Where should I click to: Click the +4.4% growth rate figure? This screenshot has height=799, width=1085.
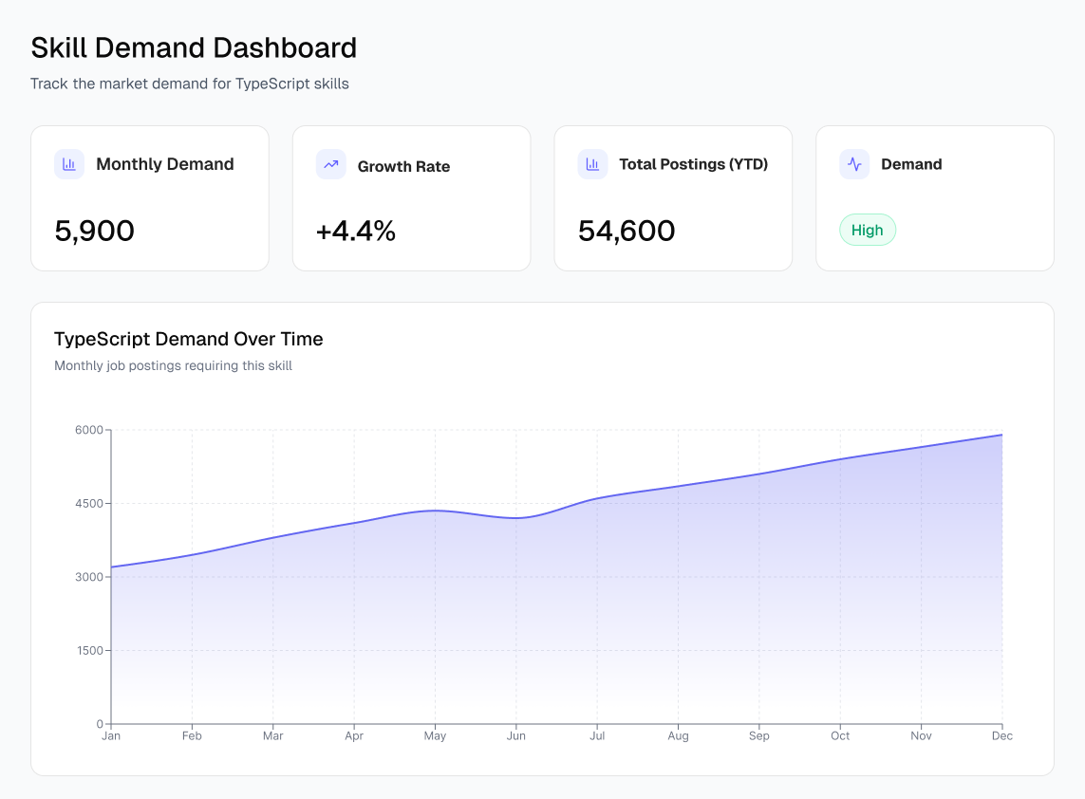click(x=355, y=231)
